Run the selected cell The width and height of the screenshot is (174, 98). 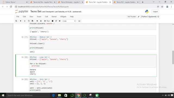47,21
